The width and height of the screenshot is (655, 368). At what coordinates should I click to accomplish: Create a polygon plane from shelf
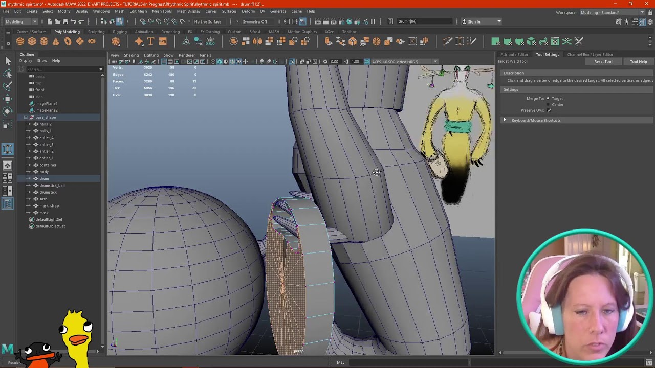pyautogui.click(x=80, y=41)
